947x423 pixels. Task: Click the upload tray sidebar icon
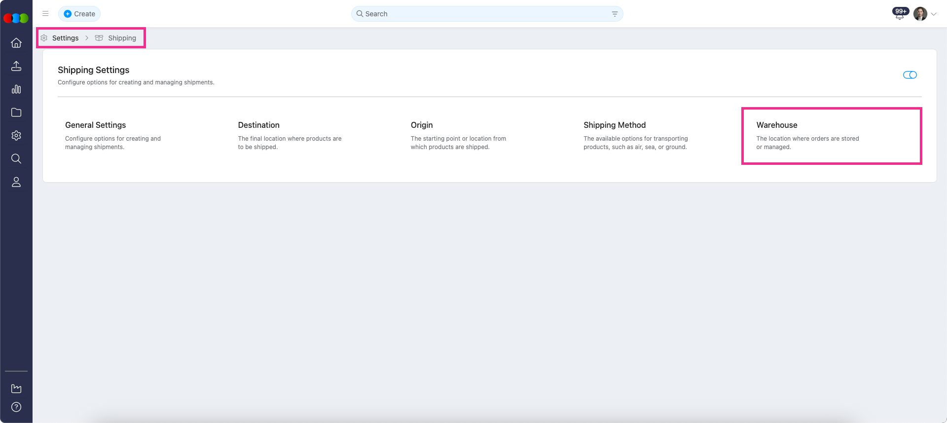[16, 66]
